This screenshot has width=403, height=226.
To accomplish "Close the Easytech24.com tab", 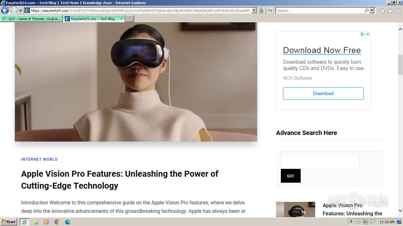I will pos(122,19).
